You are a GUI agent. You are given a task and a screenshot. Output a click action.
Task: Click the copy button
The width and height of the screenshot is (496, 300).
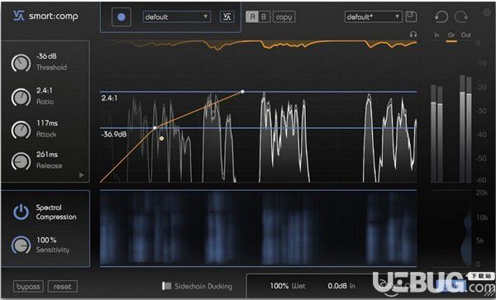[284, 17]
